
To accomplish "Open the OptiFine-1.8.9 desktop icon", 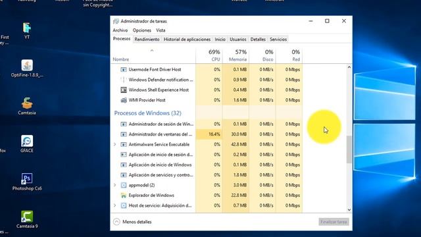I will coord(27,68).
